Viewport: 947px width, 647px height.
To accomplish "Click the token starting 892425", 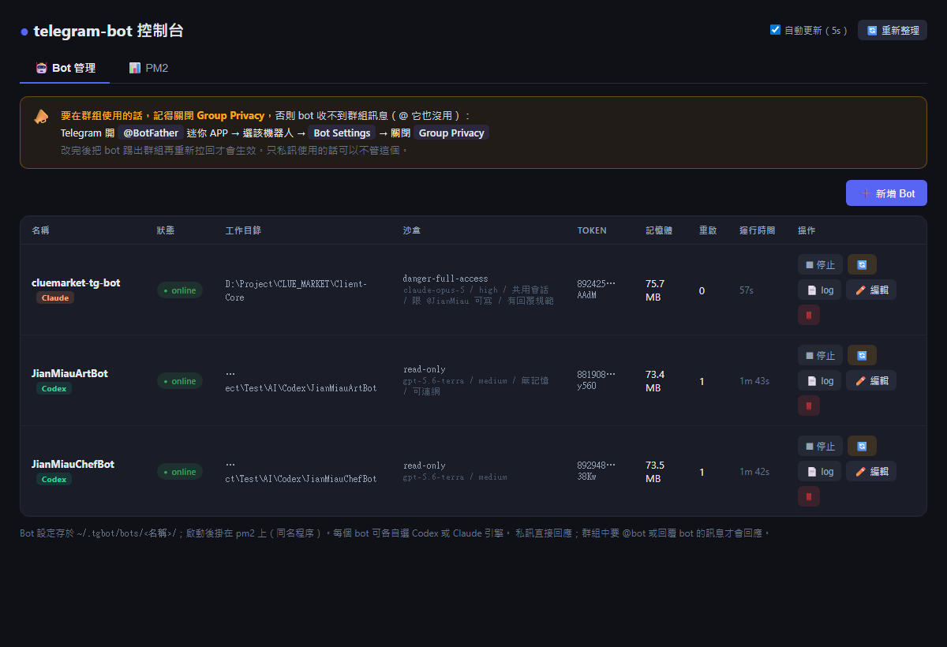I will (x=596, y=289).
